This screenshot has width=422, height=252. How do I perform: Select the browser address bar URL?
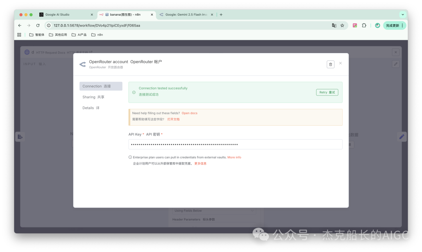click(x=97, y=25)
